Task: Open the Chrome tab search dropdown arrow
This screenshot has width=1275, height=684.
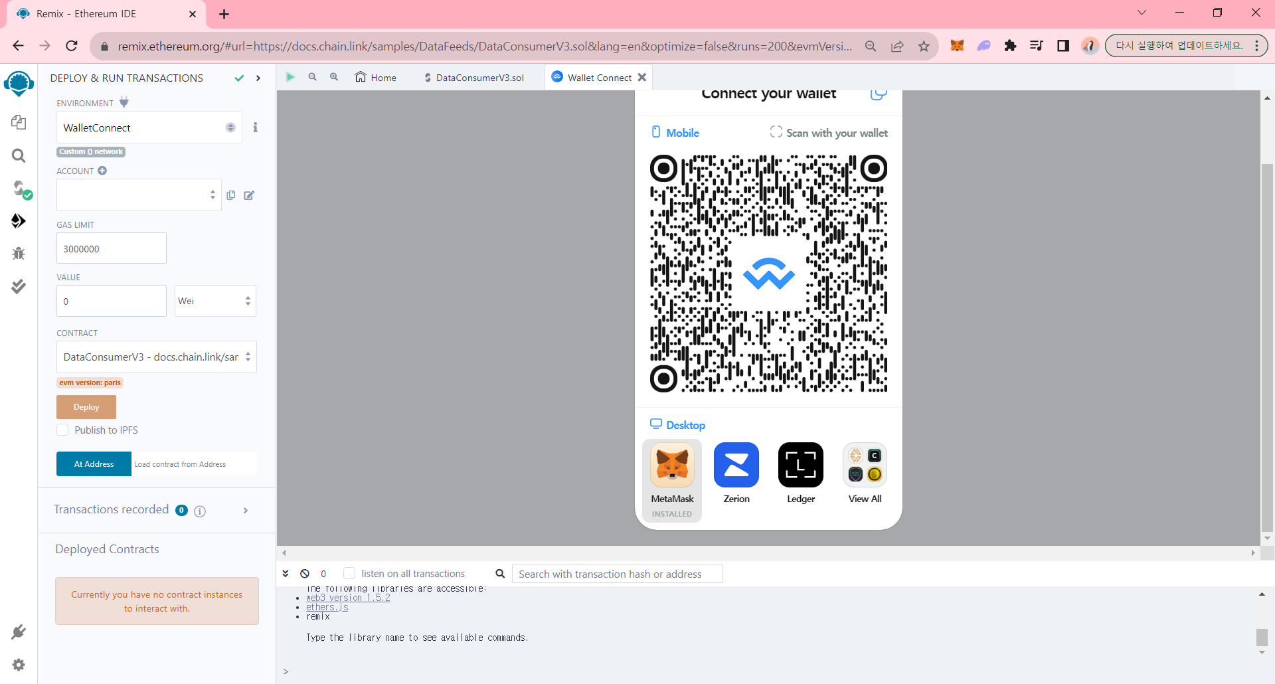Action: [x=1142, y=13]
